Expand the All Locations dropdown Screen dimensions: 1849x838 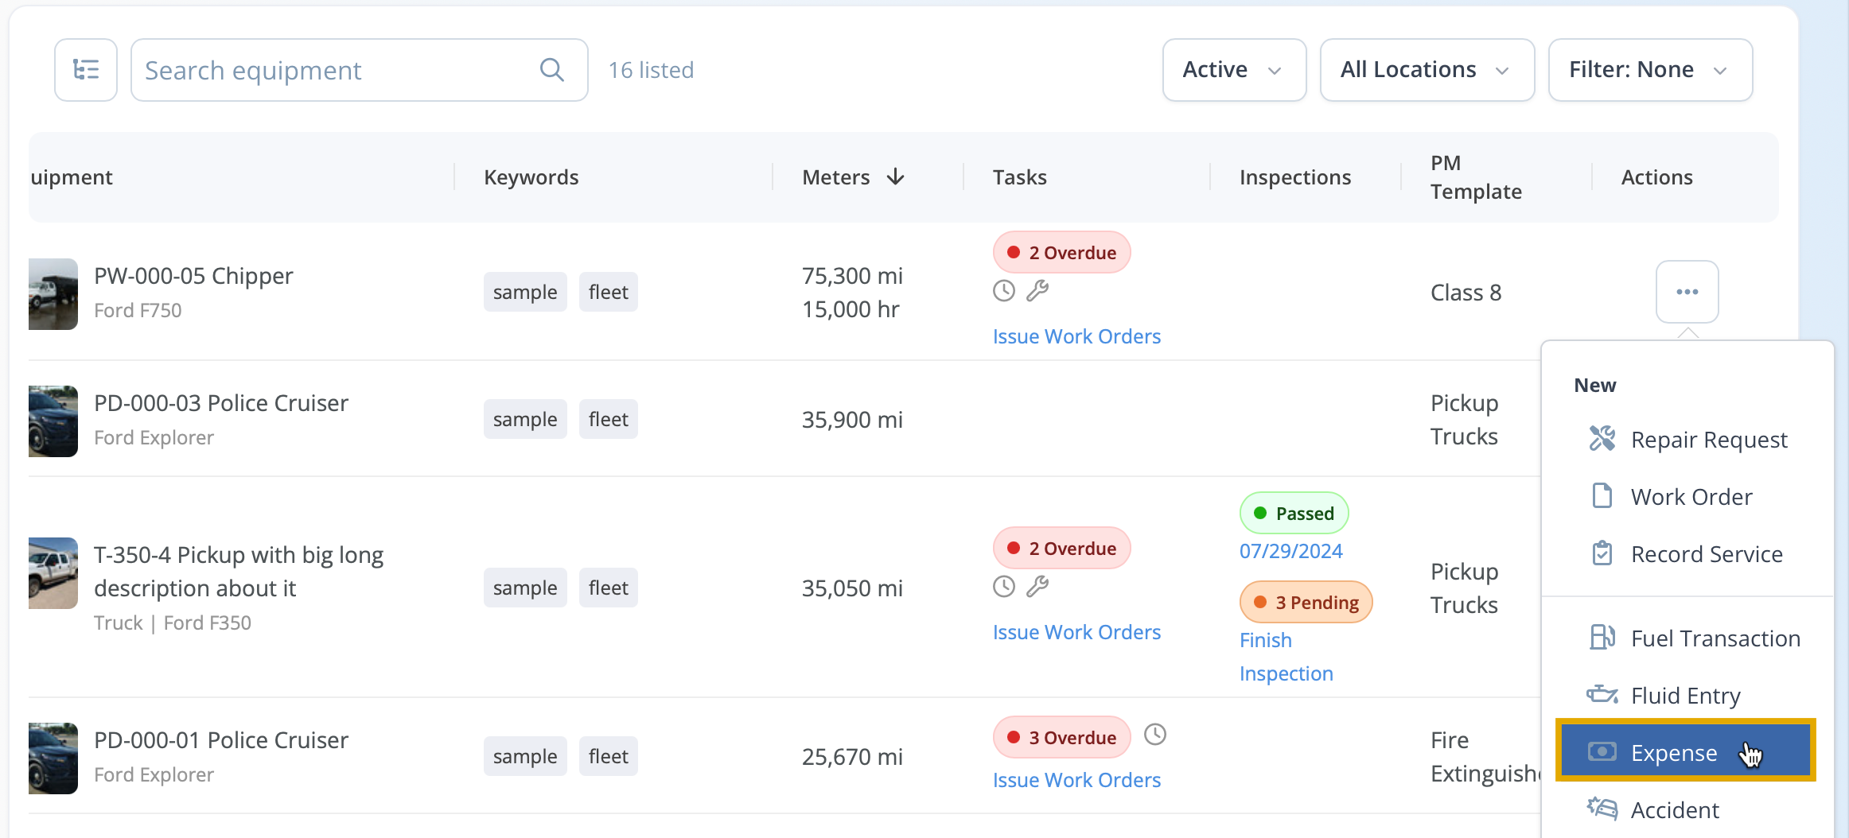[x=1427, y=70]
